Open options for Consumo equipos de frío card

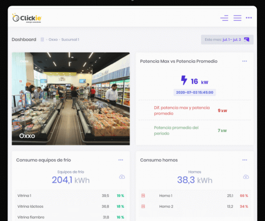tap(121, 160)
